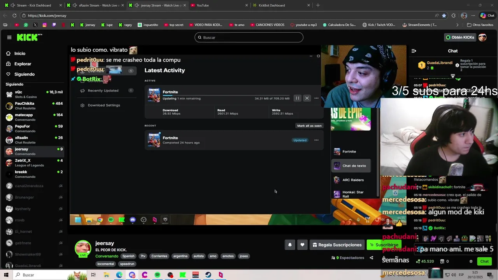Expand chat leaderboard dropdown handle
Viewport: 498px width, 280px height.
pos(453,76)
